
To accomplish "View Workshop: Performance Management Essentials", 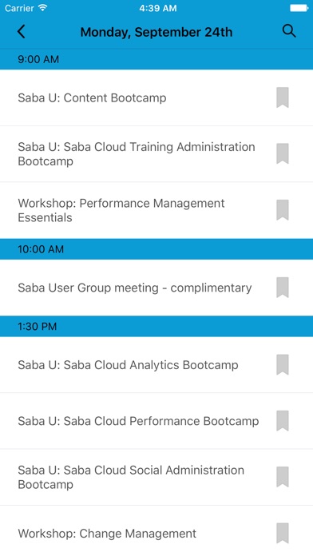I will (156, 210).
